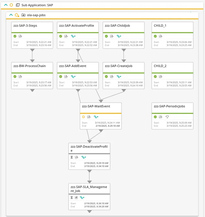The image size is (205, 217).
Task: Click the green status check on zzz-SAP-PeriodicJobs
Action: click(155, 117)
